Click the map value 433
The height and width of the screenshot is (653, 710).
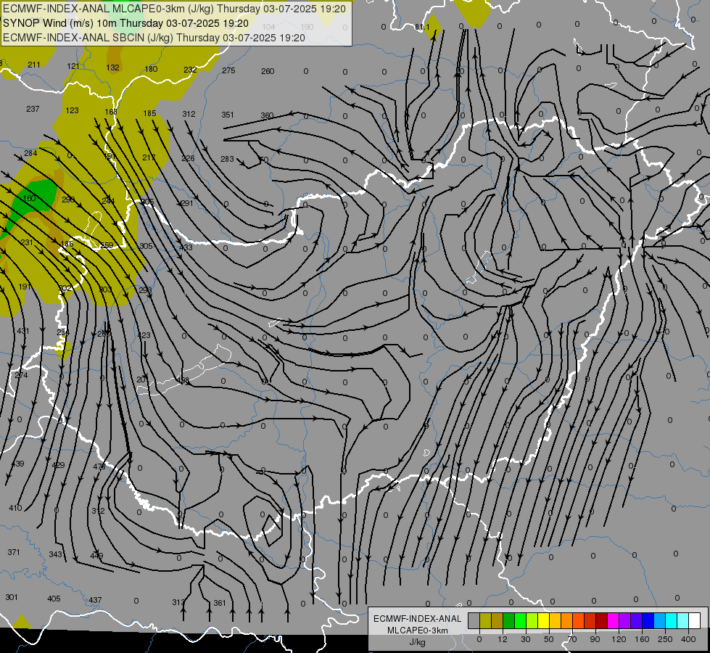(186, 247)
